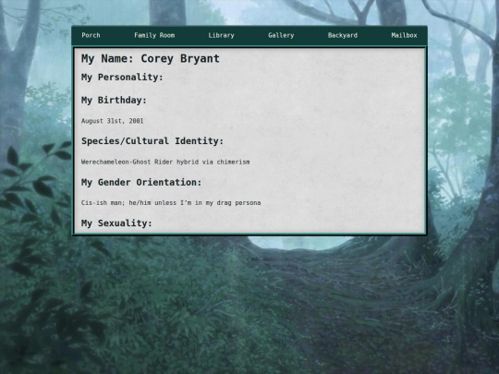Click the 'My Birthday:' heading

(x=114, y=100)
